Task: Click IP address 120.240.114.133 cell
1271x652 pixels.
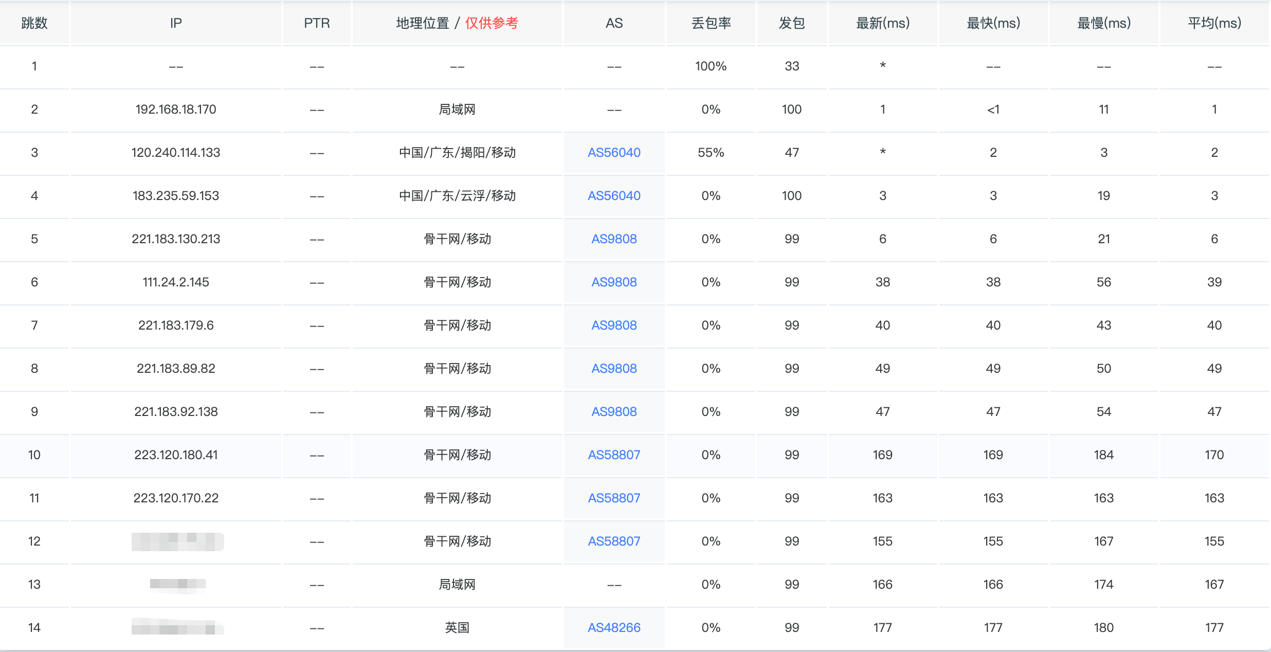Action: coord(176,153)
